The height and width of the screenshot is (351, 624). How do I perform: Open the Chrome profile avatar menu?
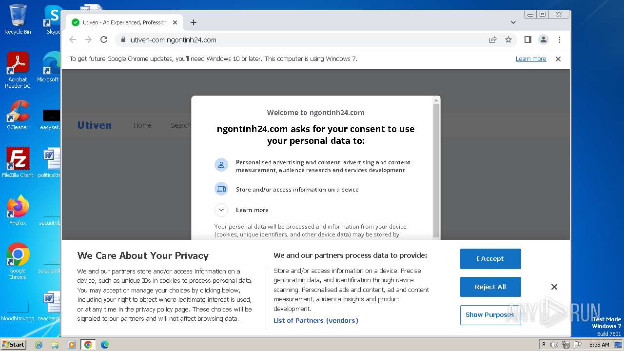click(x=544, y=40)
